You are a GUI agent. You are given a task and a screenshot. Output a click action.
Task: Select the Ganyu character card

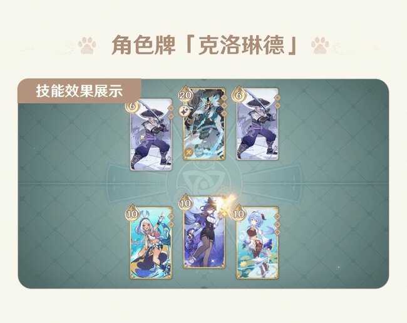pyautogui.click(x=257, y=243)
